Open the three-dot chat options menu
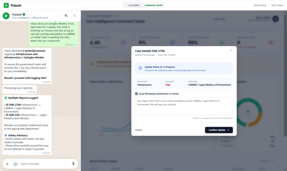The image size is (287, 171). pyautogui.click(x=74, y=16)
